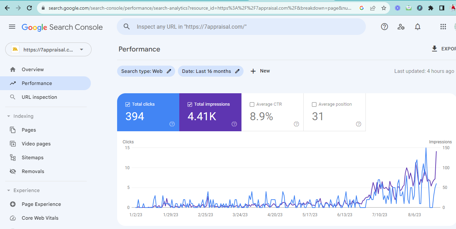
Task: Uncheck the Total clicks checkbox
Action: (x=127, y=104)
